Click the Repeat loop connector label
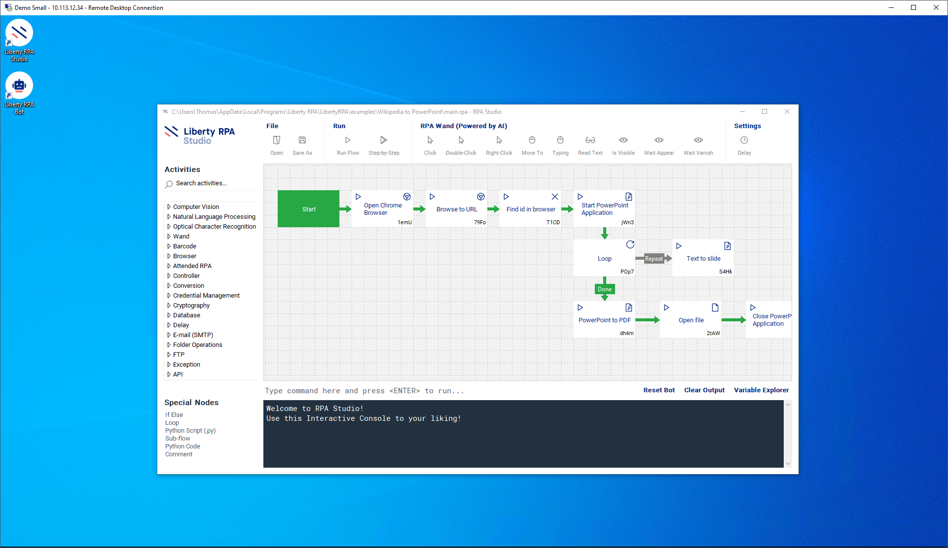 coord(654,259)
